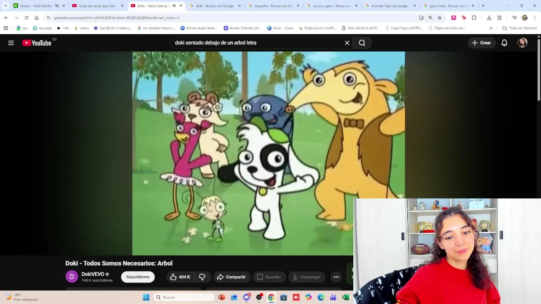
Task: Open the browser downloads arrow icon
Action: (x=489, y=18)
